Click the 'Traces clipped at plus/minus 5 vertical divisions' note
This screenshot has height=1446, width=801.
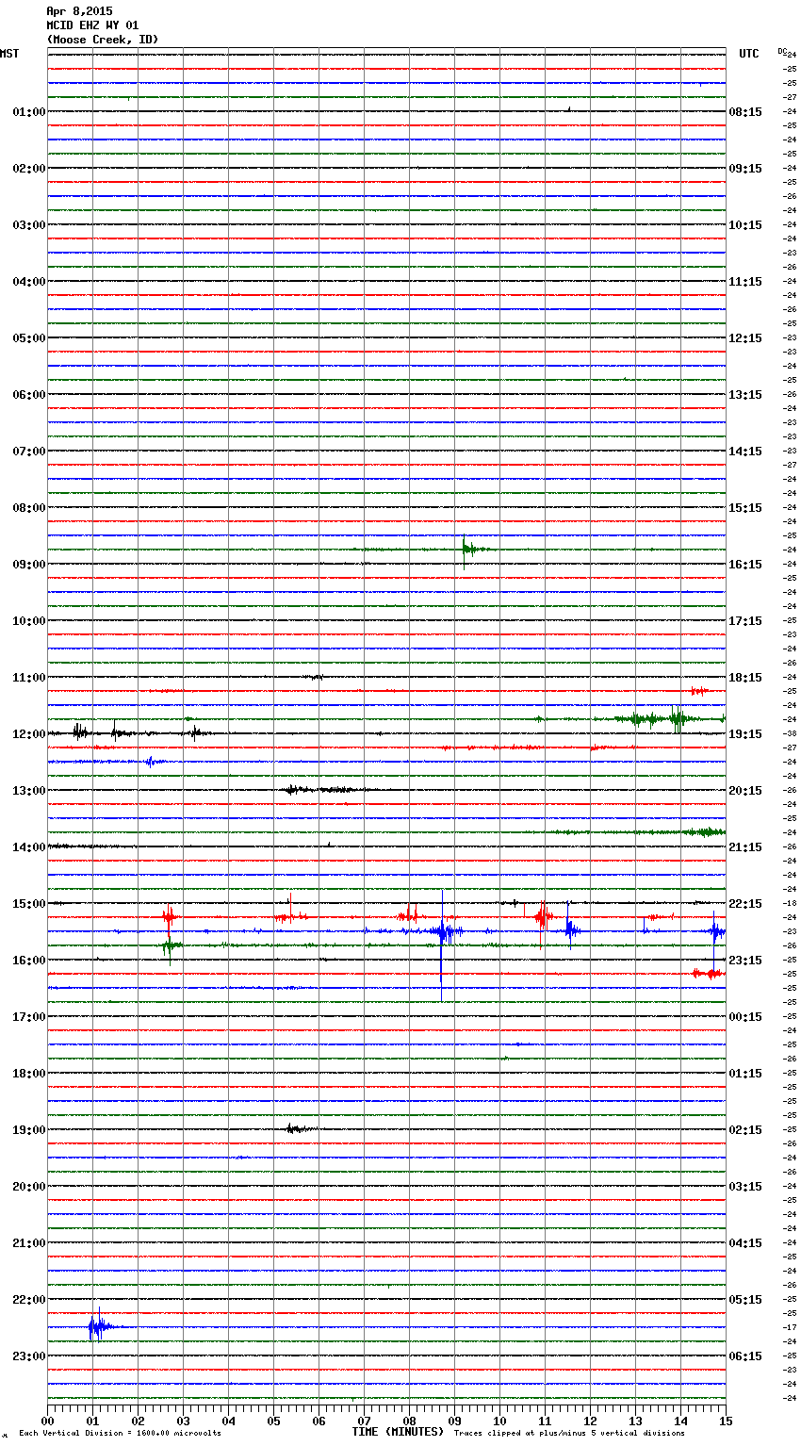click(x=569, y=1434)
